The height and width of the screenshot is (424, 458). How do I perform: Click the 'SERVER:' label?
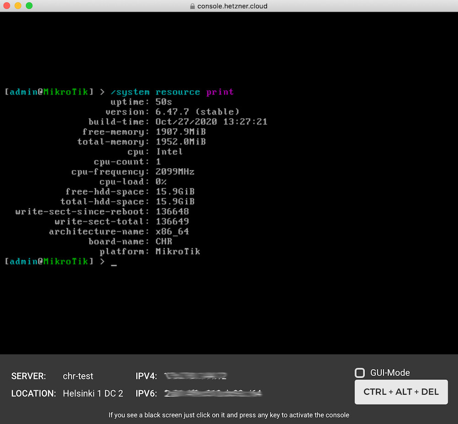tap(28, 376)
